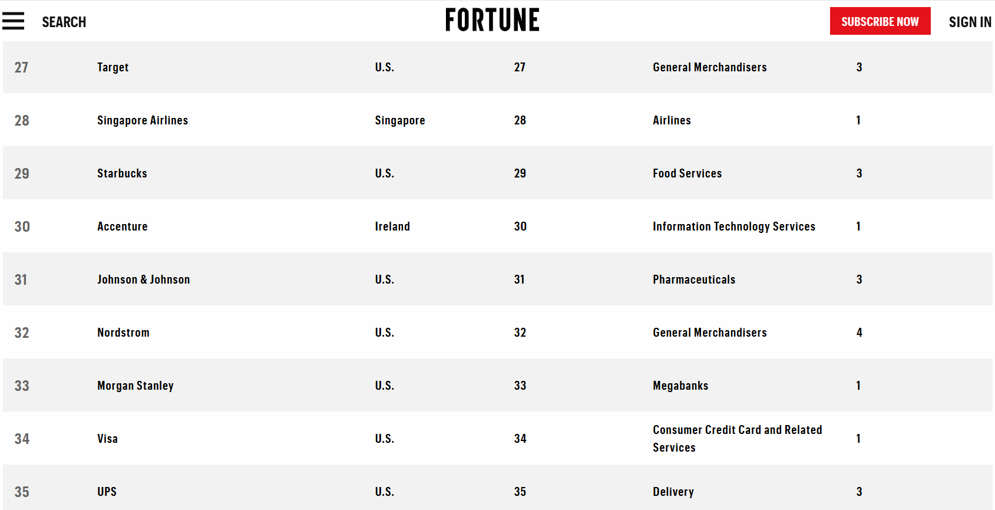Click the Accenture company name
The height and width of the screenshot is (510, 995).
[x=123, y=226]
